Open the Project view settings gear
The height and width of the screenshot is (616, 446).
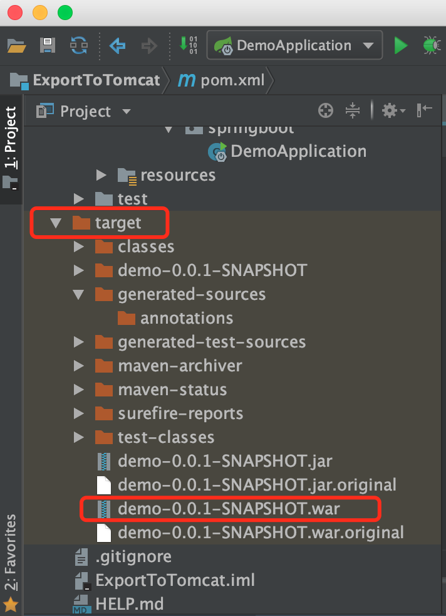390,110
